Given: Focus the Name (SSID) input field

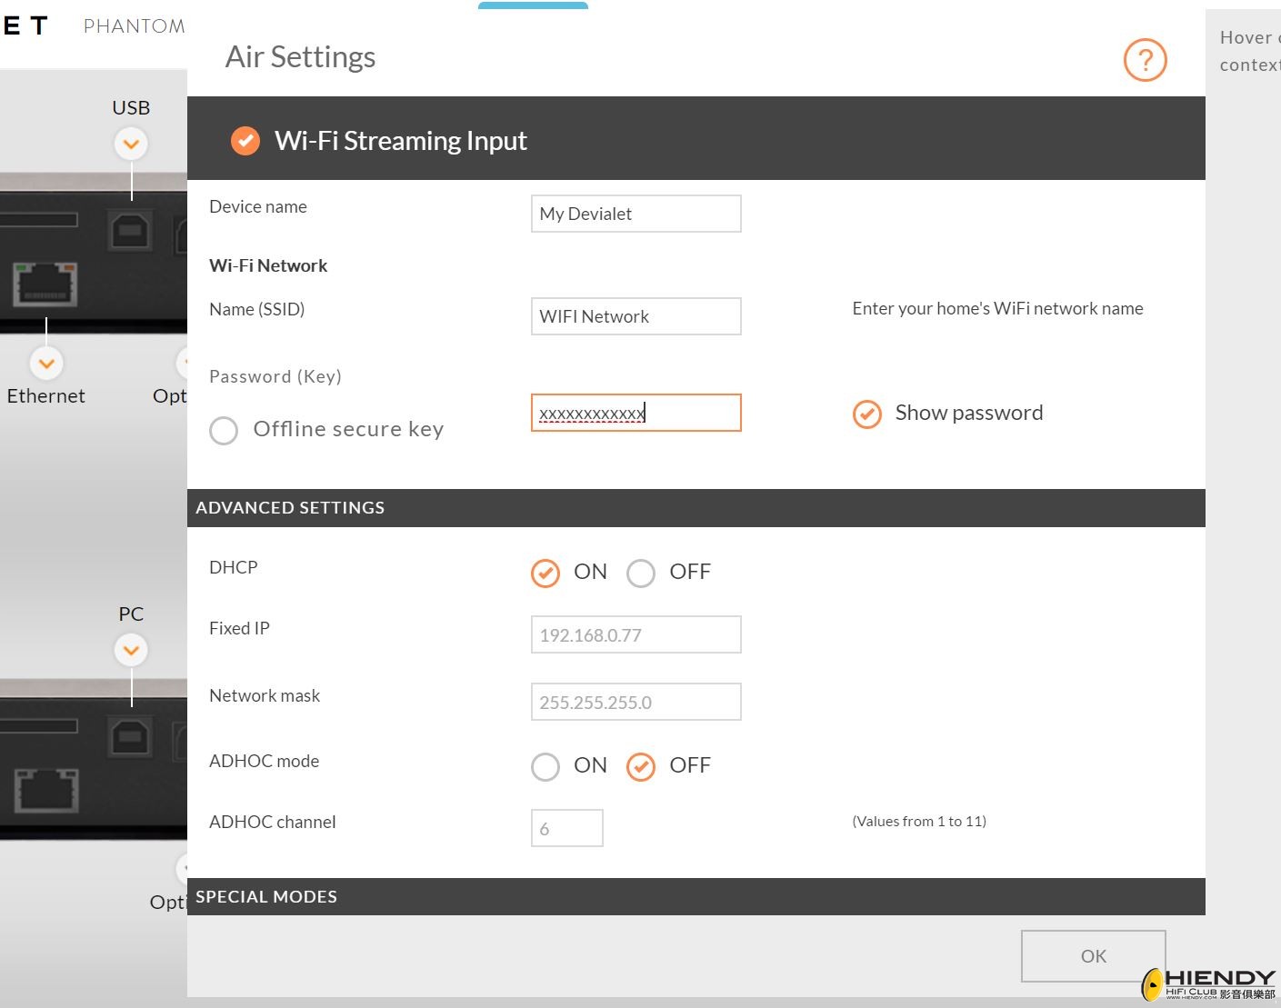Looking at the screenshot, I should click(635, 316).
